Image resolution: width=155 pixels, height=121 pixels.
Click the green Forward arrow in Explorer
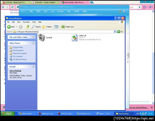[x=21, y=27]
